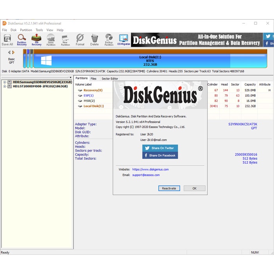Open the Partition menu

tap(26, 30)
